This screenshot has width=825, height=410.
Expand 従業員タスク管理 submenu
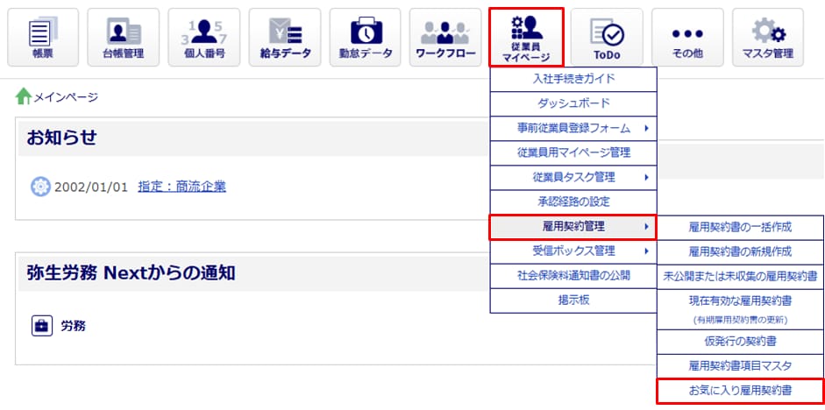coord(573,177)
